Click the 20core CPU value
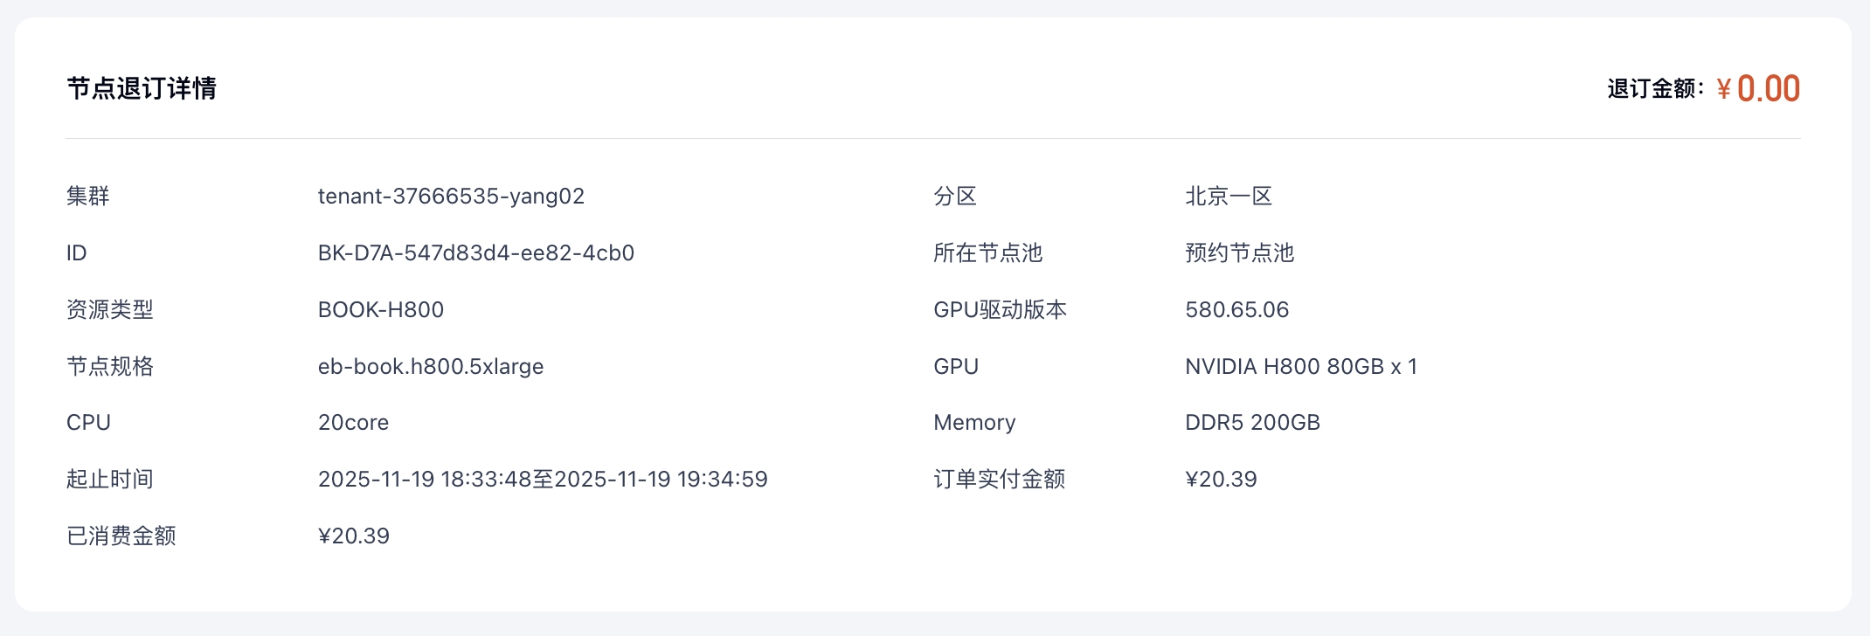 353,422
